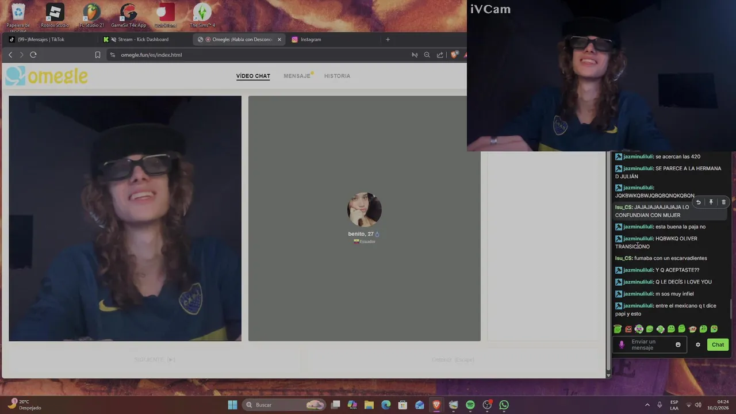
Task: Open site settings icon in address bar
Action: [x=113, y=55]
